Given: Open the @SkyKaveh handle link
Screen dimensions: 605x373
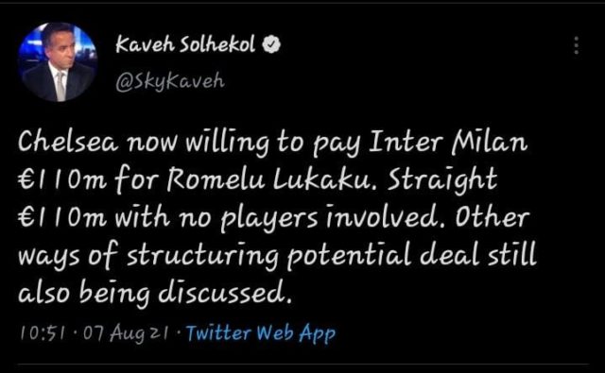Looking at the screenshot, I should click(x=170, y=81).
